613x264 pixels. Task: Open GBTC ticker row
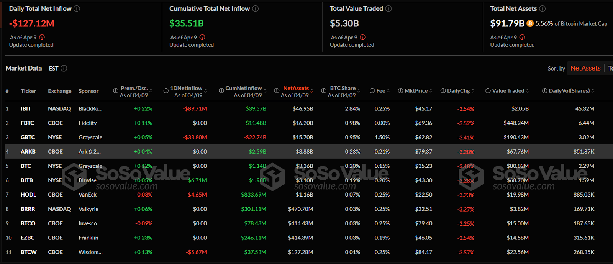[28, 137]
